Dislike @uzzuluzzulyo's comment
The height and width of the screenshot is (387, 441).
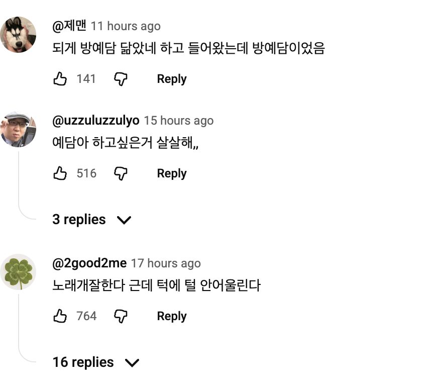(121, 173)
